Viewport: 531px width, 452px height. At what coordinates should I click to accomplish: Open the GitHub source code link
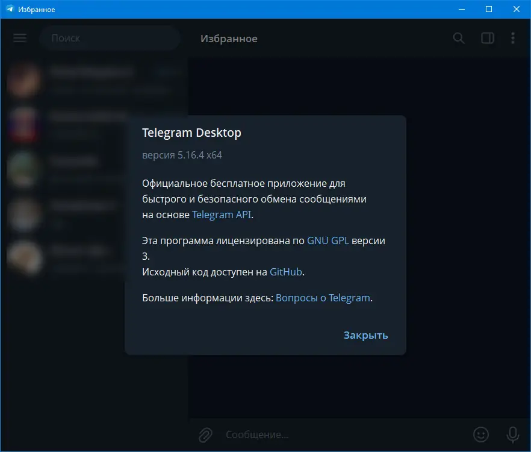point(285,272)
